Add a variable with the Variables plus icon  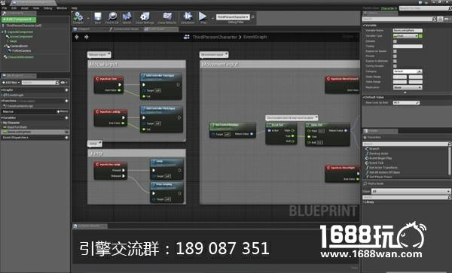pyautogui.click(x=66, y=117)
